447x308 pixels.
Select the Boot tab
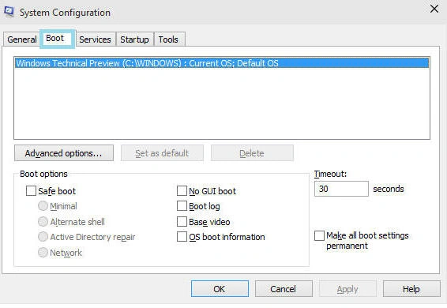pyautogui.click(x=57, y=39)
